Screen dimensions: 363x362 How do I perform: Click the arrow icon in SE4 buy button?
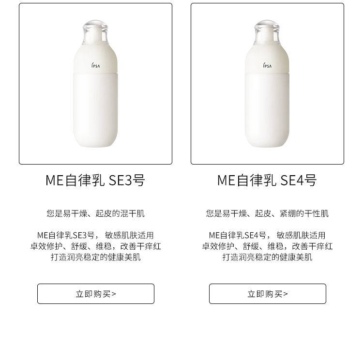click(x=286, y=294)
